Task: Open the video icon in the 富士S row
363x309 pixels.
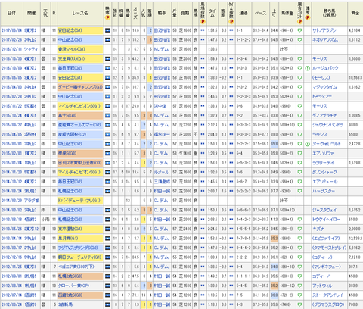Action: pos(107,116)
